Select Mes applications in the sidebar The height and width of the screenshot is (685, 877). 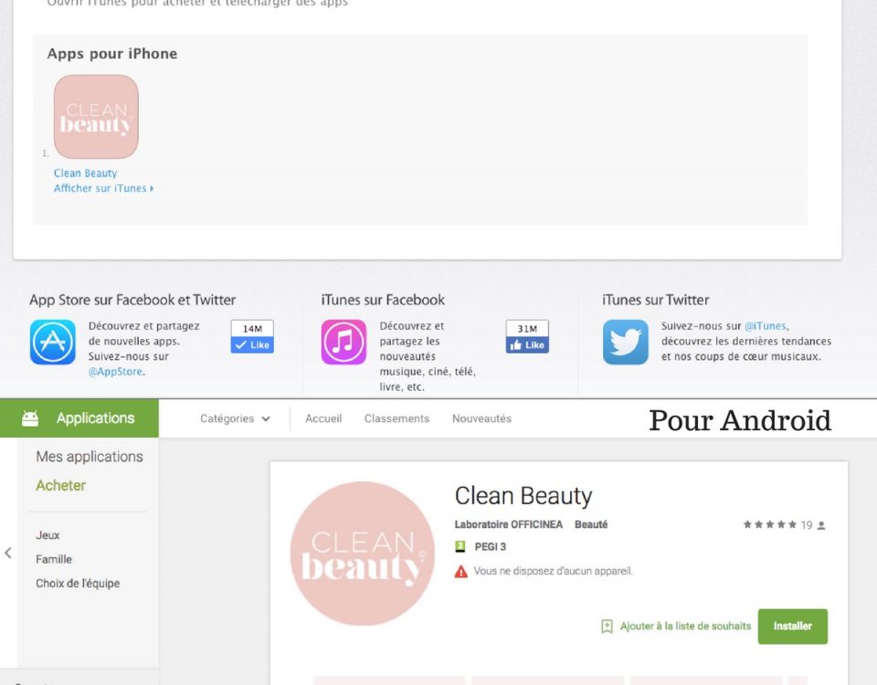tap(90, 457)
